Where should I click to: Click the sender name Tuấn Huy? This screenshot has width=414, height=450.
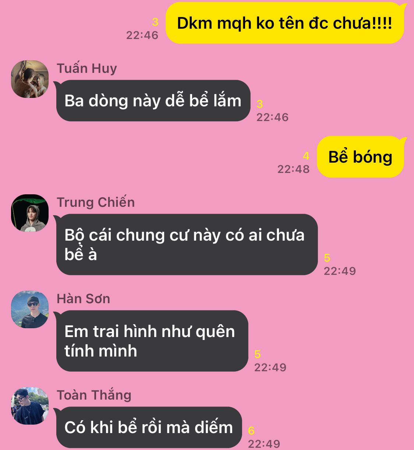pyautogui.click(x=87, y=68)
